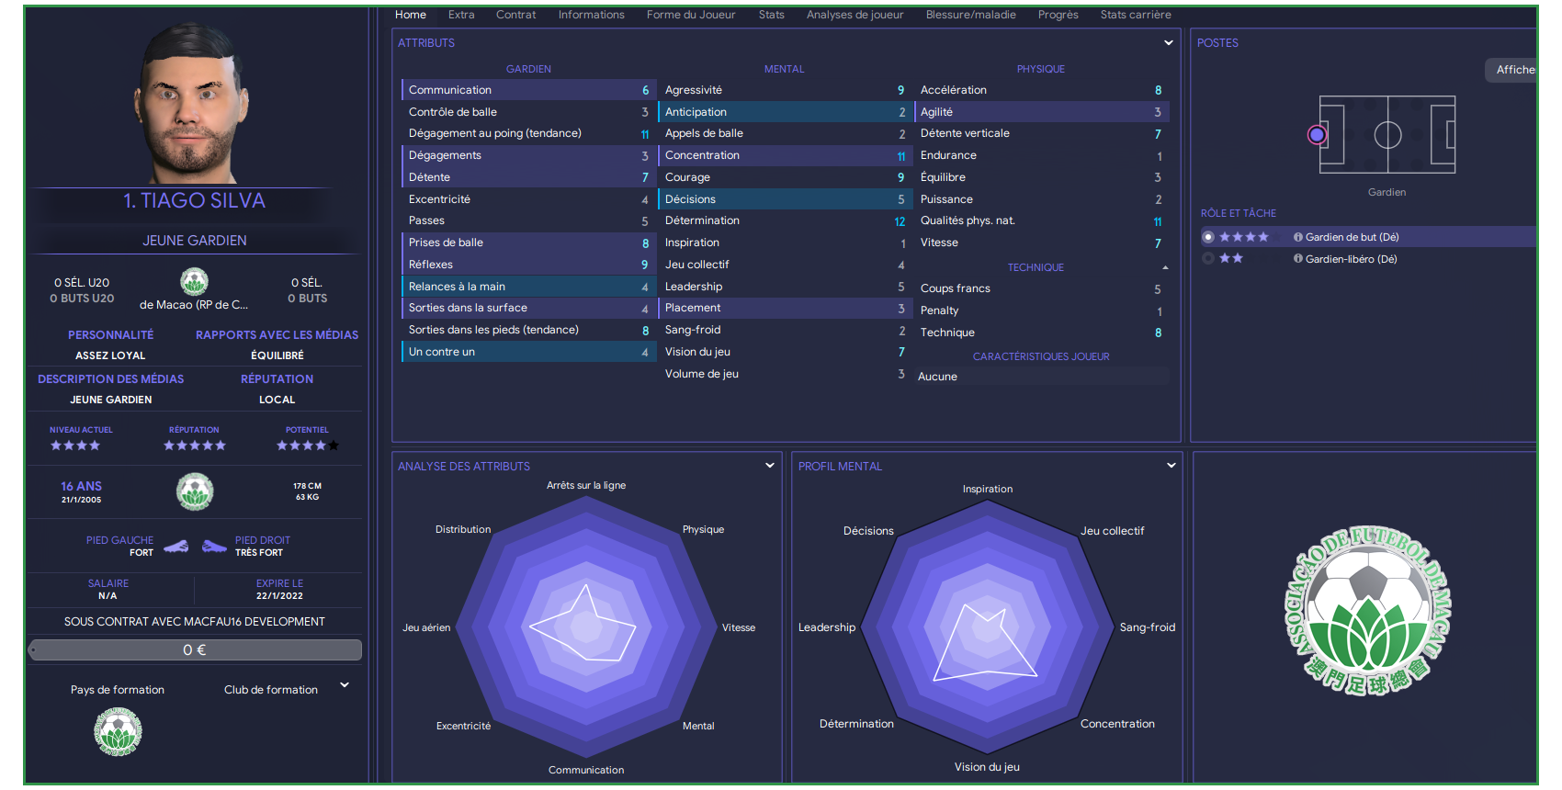Click the left foot boot icon
The image size is (1562, 790).
click(x=176, y=547)
